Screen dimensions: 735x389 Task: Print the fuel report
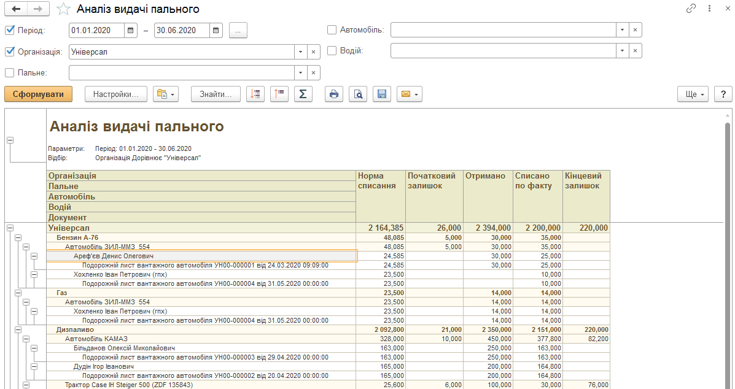334,94
